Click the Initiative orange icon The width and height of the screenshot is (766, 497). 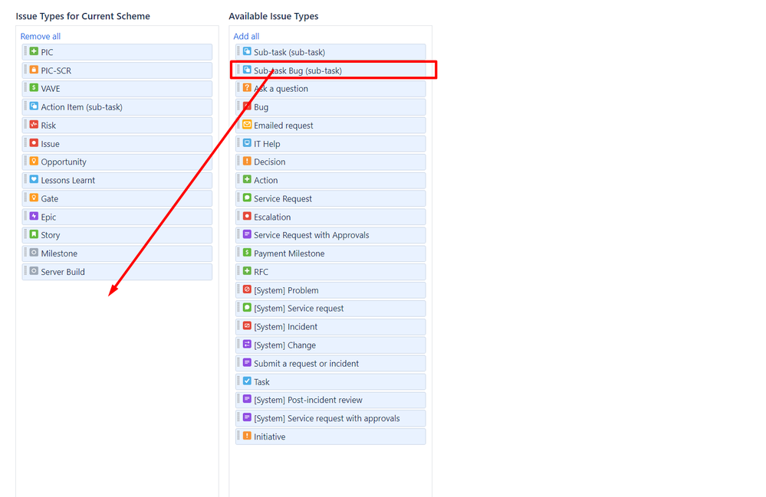pos(247,436)
